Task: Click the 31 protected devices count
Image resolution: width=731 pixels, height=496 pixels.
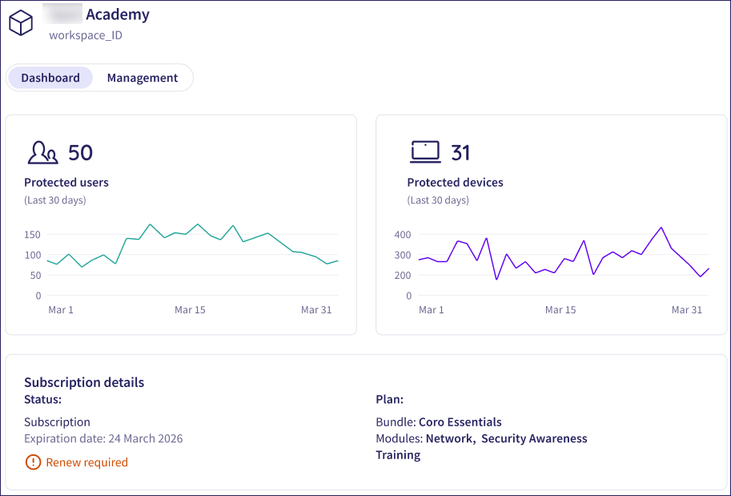Action: pos(460,152)
